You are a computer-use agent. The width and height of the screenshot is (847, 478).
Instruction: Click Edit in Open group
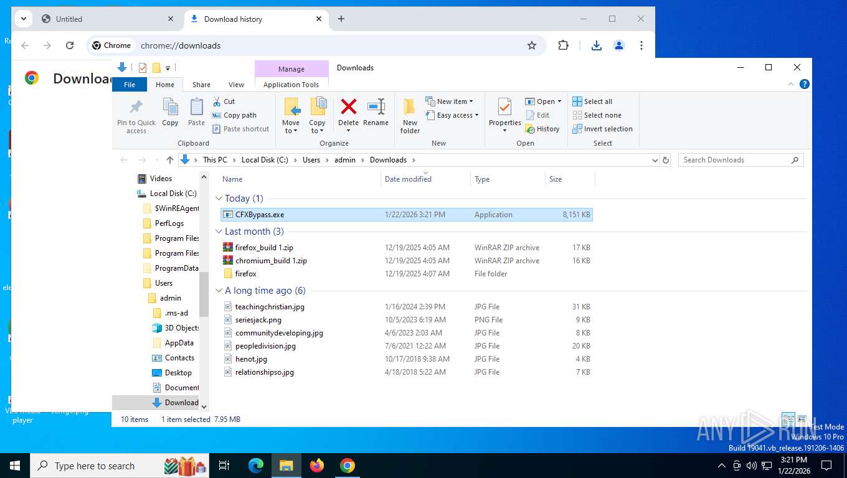pyautogui.click(x=537, y=115)
